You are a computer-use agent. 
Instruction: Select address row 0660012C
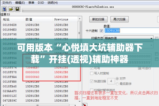click(x=39, y=96)
